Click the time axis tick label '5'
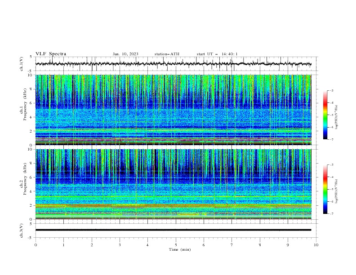The height and width of the screenshot is (275, 356). [x=176, y=245]
